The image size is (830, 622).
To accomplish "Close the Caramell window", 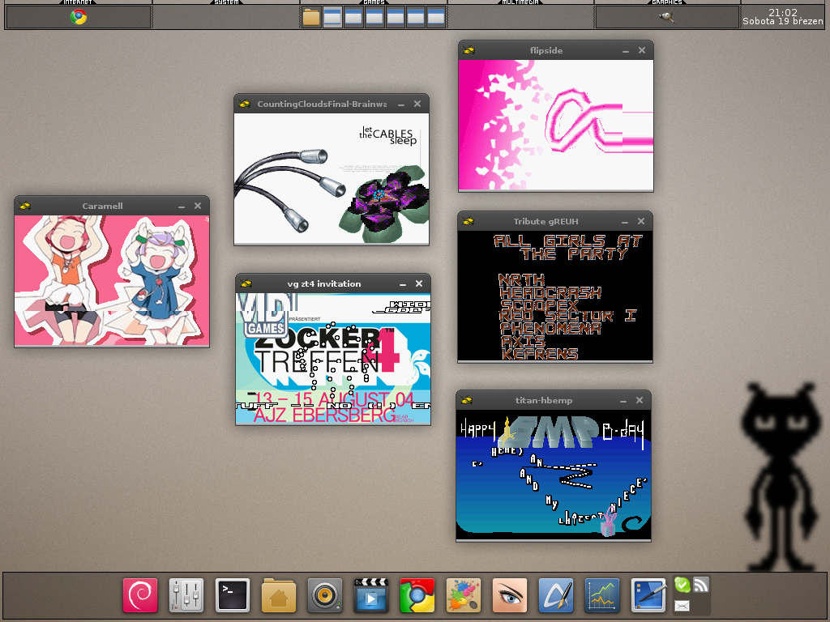I will point(198,206).
